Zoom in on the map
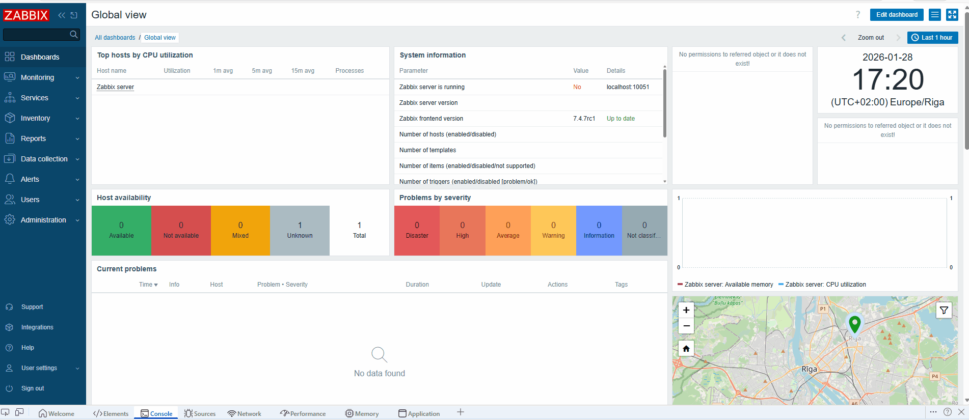 coord(686,310)
